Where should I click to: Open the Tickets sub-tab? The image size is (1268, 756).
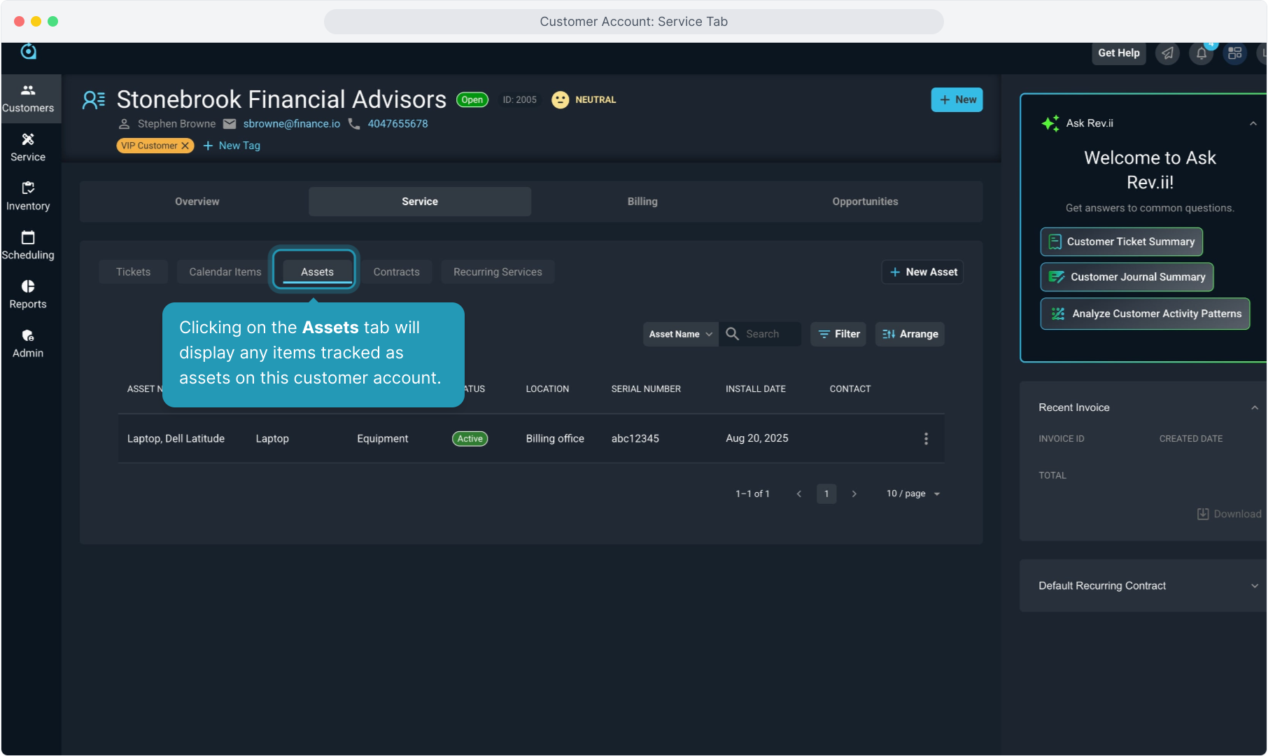coord(133,272)
